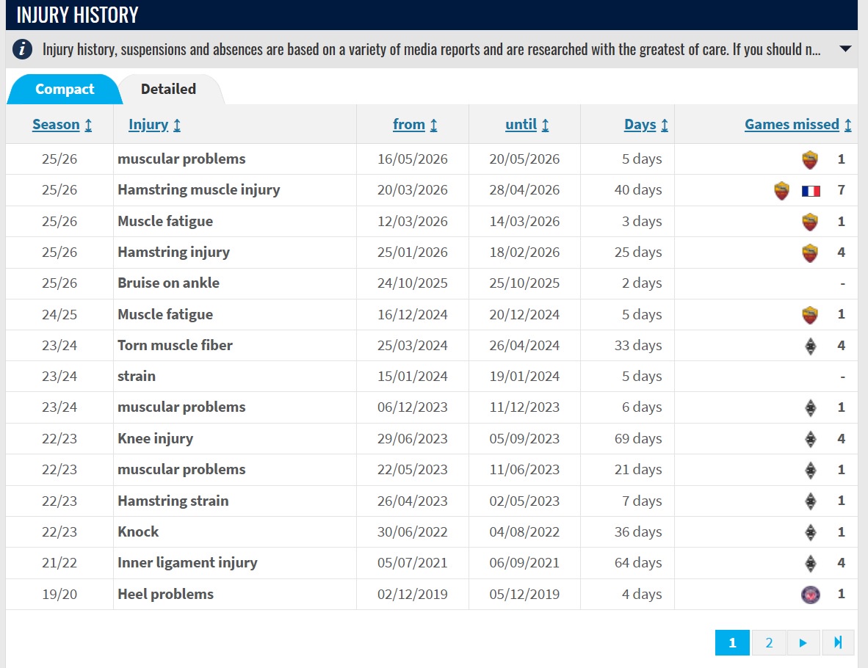Click club crest in Heel problems row
868x668 pixels.
[x=811, y=595]
